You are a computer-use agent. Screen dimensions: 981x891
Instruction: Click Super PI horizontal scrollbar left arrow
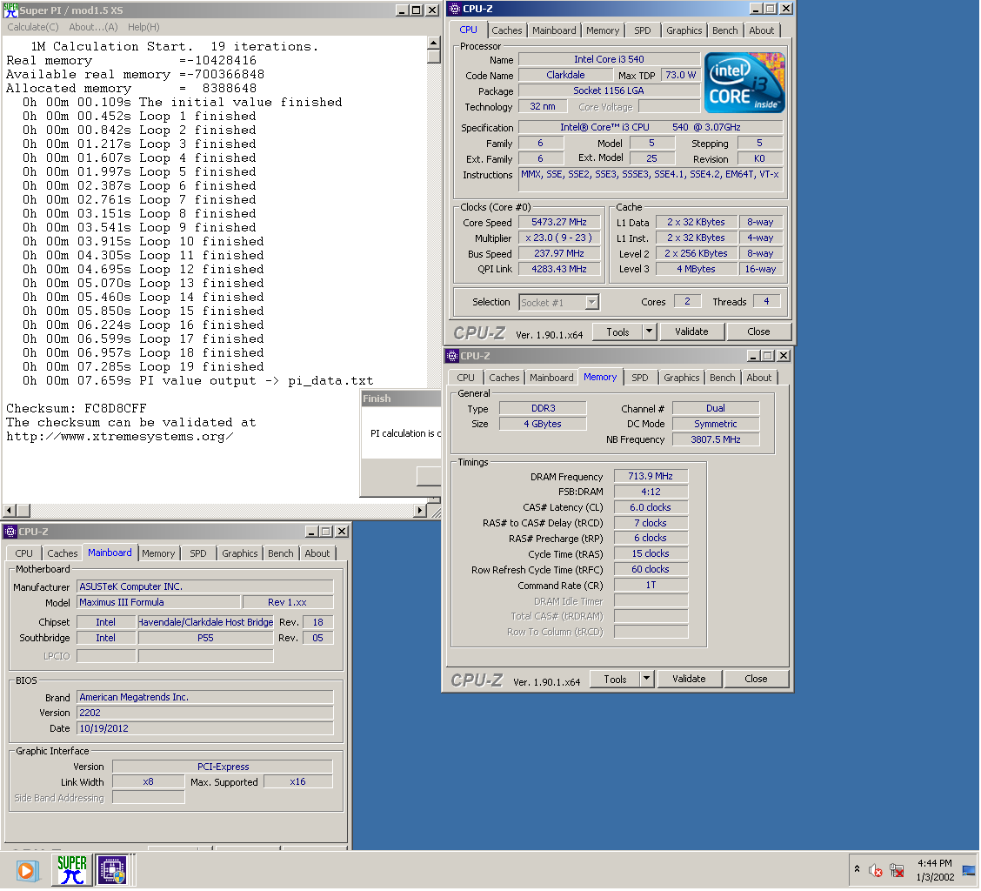[x=10, y=510]
